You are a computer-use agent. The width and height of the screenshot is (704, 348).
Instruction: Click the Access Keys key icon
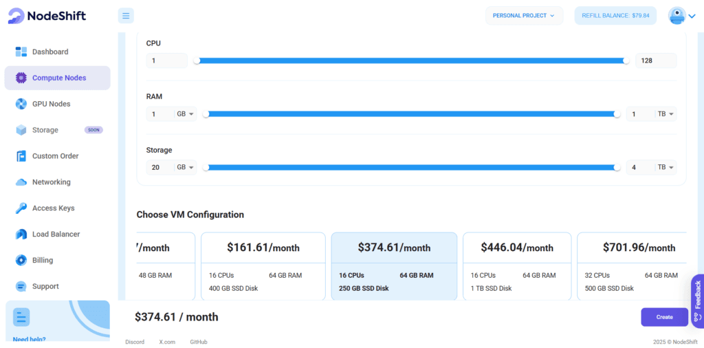pyautogui.click(x=21, y=208)
